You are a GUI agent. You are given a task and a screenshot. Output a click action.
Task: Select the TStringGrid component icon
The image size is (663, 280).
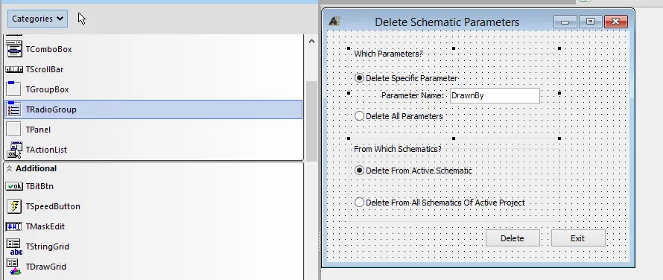click(14, 246)
